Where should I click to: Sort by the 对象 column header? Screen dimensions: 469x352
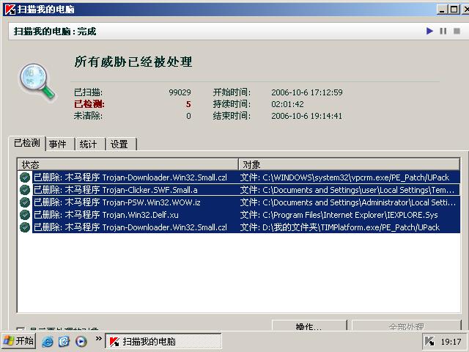[x=349, y=164]
